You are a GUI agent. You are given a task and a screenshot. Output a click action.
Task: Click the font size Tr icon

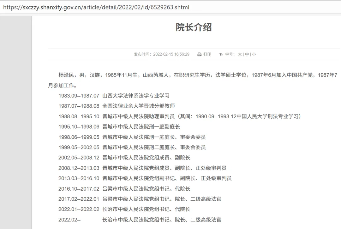coord(221,54)
